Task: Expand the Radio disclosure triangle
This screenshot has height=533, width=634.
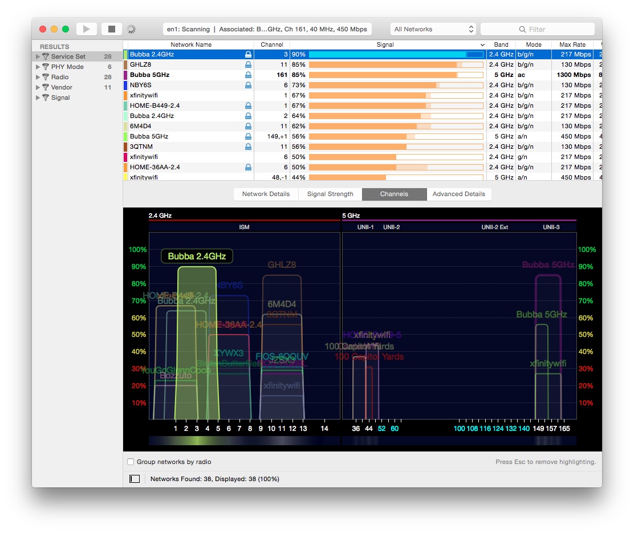Action: (38, 77)
